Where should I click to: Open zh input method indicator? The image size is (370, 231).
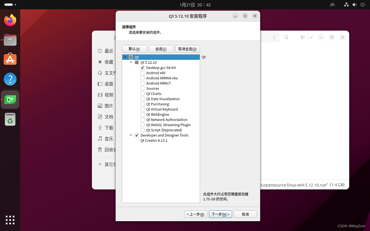point(332,5)
